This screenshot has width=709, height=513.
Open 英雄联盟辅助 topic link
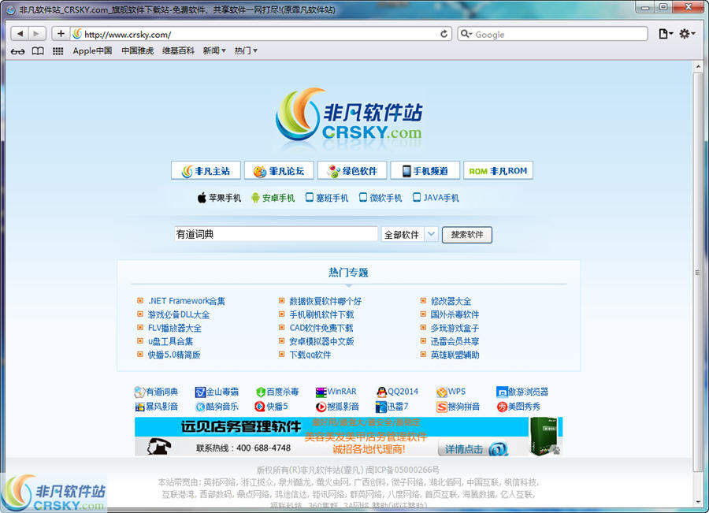tap(455, 355)
